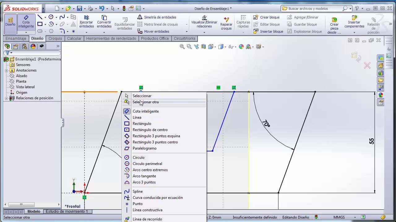Open the DisplayManager color sphere tab icon
Viewport: 396px width, 222px height.
pos(33,46)
